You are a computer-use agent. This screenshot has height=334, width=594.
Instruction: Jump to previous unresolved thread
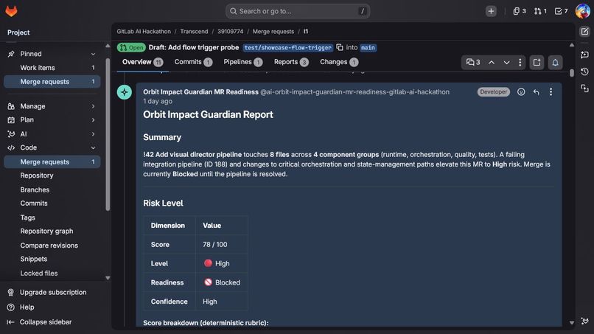492,62
